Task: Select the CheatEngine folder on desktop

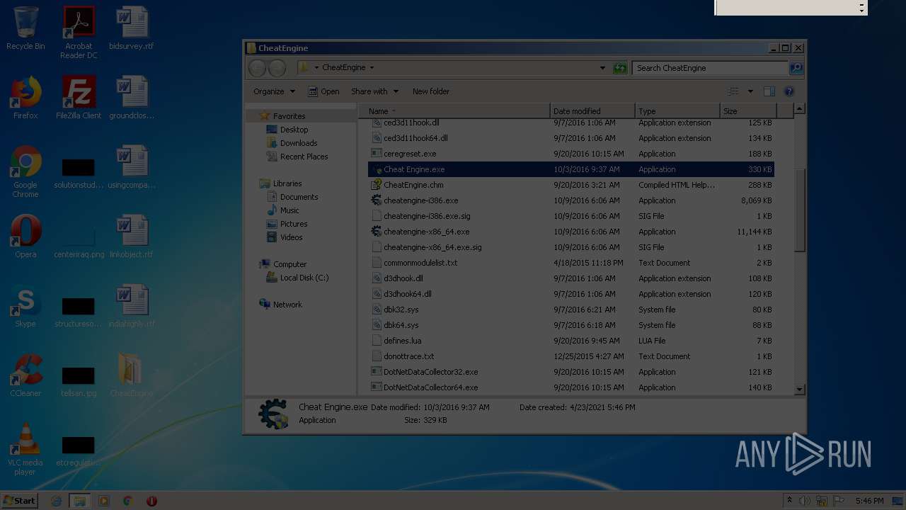Action: [132, 375]
